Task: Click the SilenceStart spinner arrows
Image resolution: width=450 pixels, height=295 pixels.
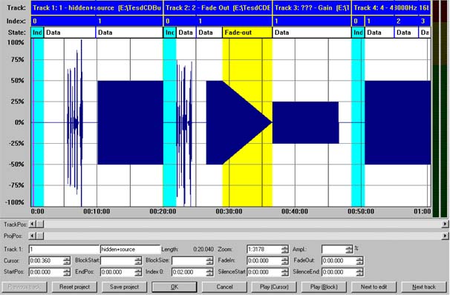Action: [x=284, y=272]
